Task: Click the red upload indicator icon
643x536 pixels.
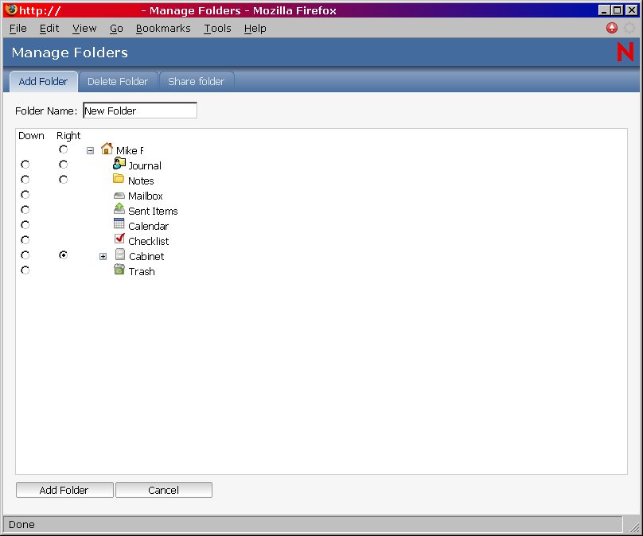Action: [611, 28]
